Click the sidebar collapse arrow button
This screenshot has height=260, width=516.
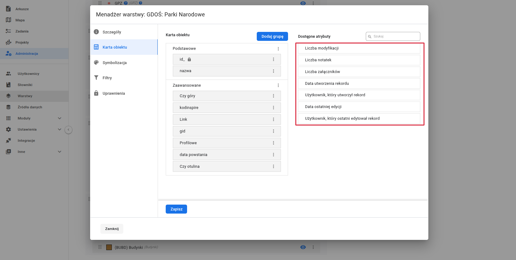pos(68,130)
